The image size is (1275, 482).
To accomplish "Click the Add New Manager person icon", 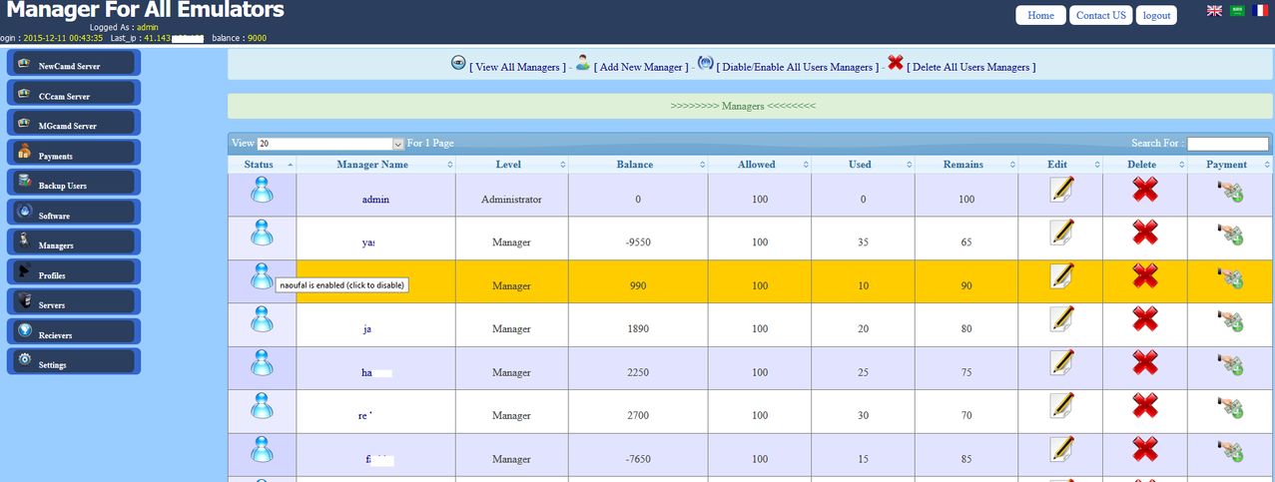I will (x=583, y=63).
